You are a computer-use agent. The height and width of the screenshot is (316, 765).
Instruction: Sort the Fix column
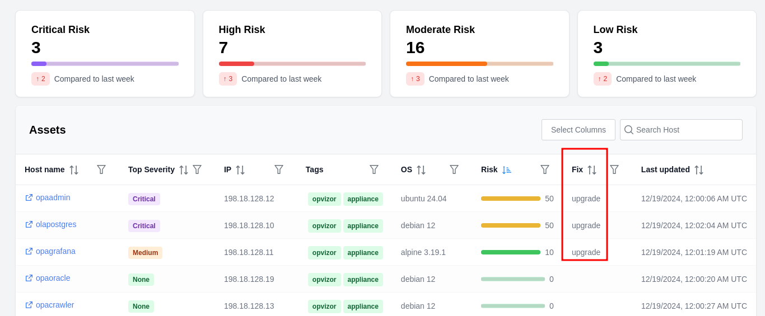tap(592, 170)
